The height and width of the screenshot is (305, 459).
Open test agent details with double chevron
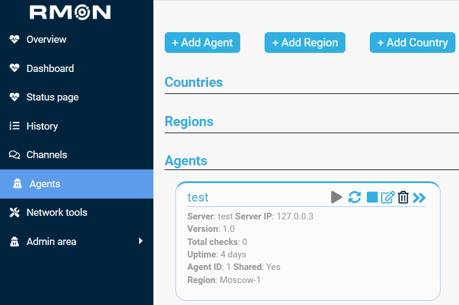tap(420, 197)
